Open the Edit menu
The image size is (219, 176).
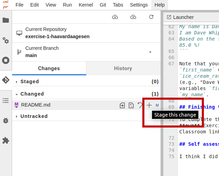point(34,5)
